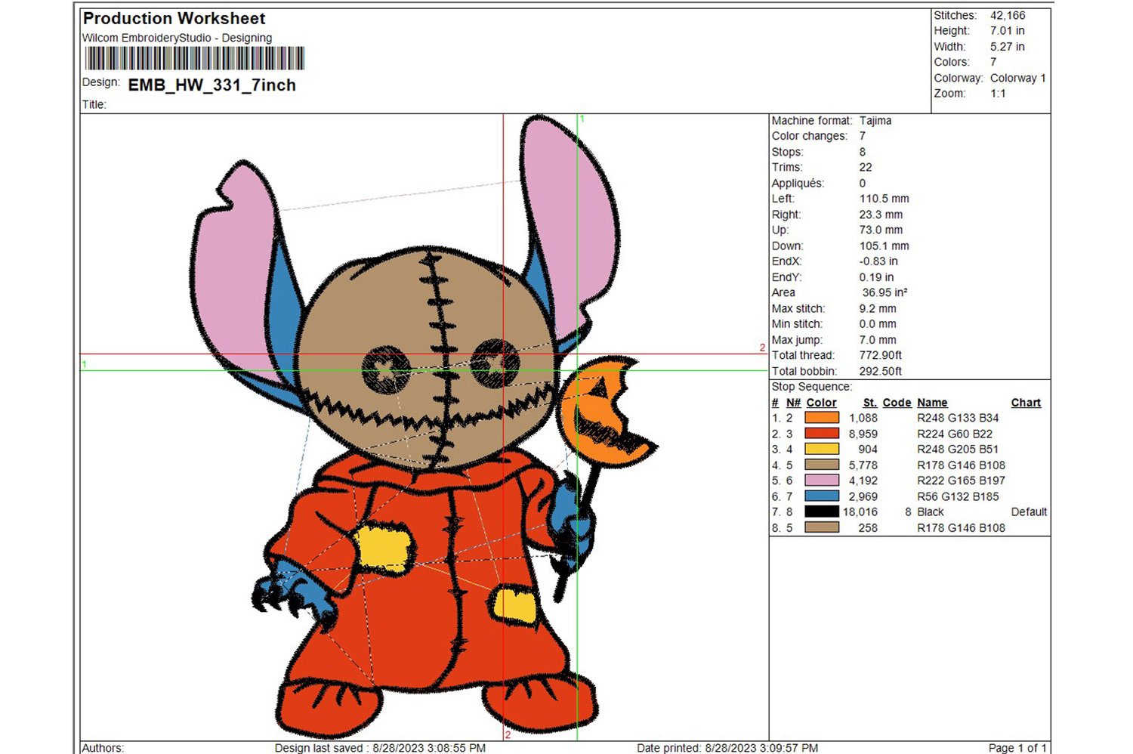1133x754 pixels.
Task: Select the stitch count '4,192'
Action: 863,481
